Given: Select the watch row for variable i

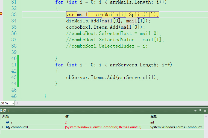Looking at the screenshot, I should [x=102, y=122].
